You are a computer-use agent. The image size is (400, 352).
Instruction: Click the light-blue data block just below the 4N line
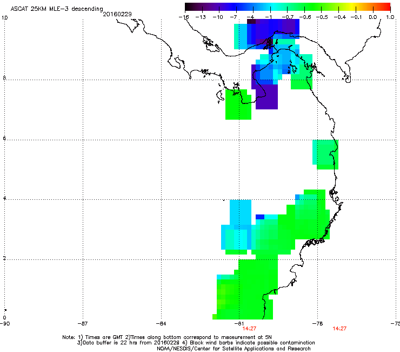pyautogui.click(x=241, y=212)
